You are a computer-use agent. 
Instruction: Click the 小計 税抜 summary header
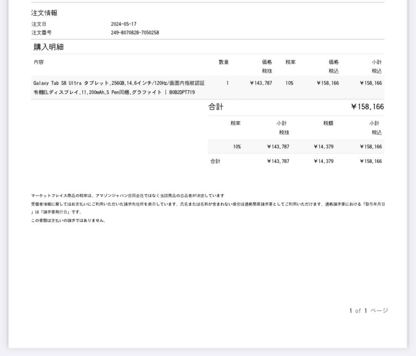pos(283,127)
